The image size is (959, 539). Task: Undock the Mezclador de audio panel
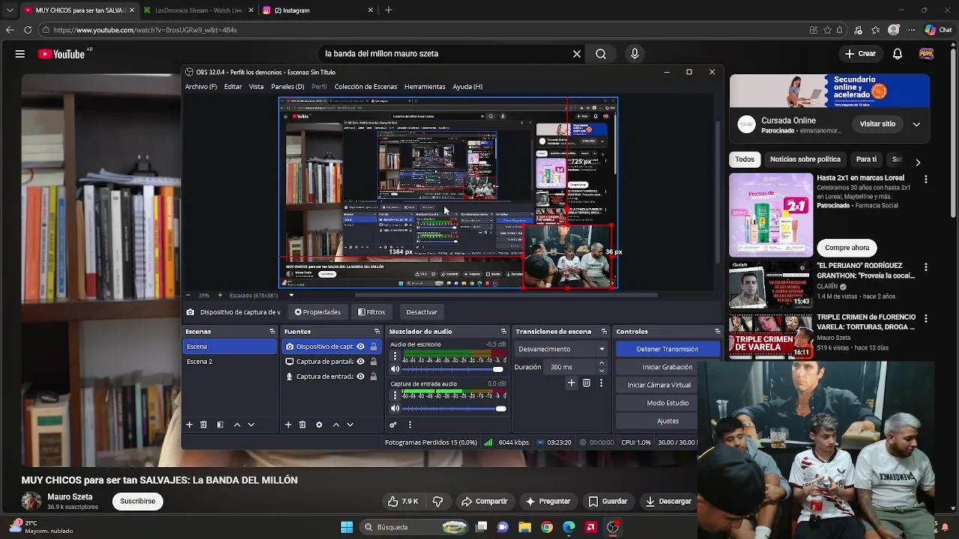click(503, 332)
